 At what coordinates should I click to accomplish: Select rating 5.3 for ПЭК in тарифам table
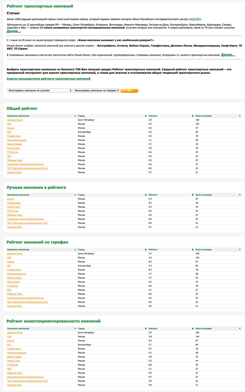[150, 258]
